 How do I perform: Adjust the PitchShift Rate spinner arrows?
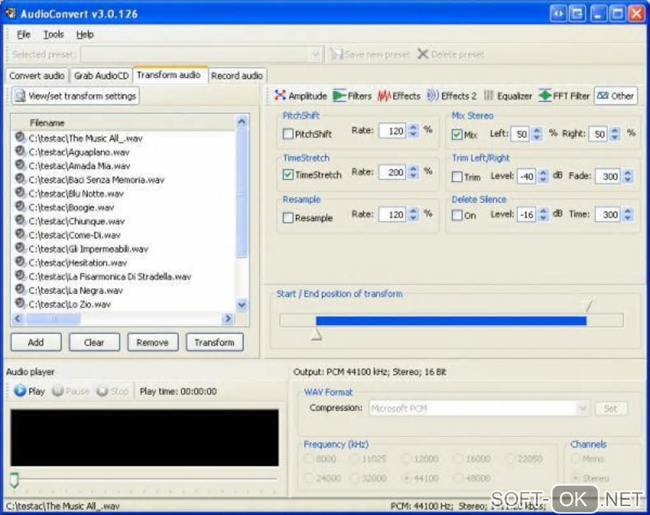click(414, 131)
